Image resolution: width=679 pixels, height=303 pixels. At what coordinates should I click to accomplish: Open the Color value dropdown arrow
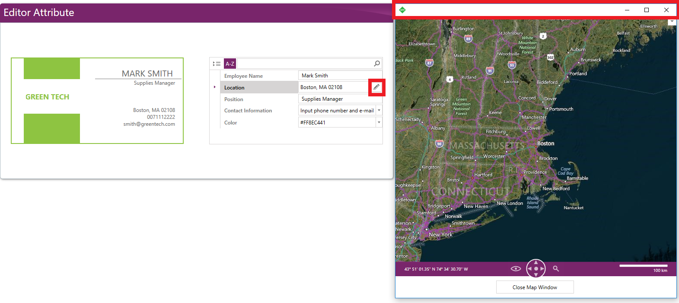379,122
